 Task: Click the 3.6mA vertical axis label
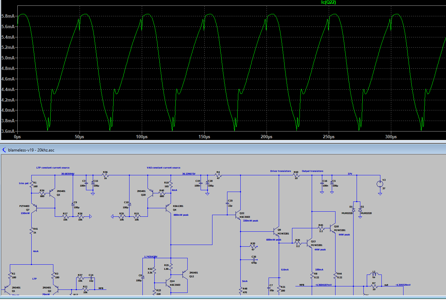8,131
